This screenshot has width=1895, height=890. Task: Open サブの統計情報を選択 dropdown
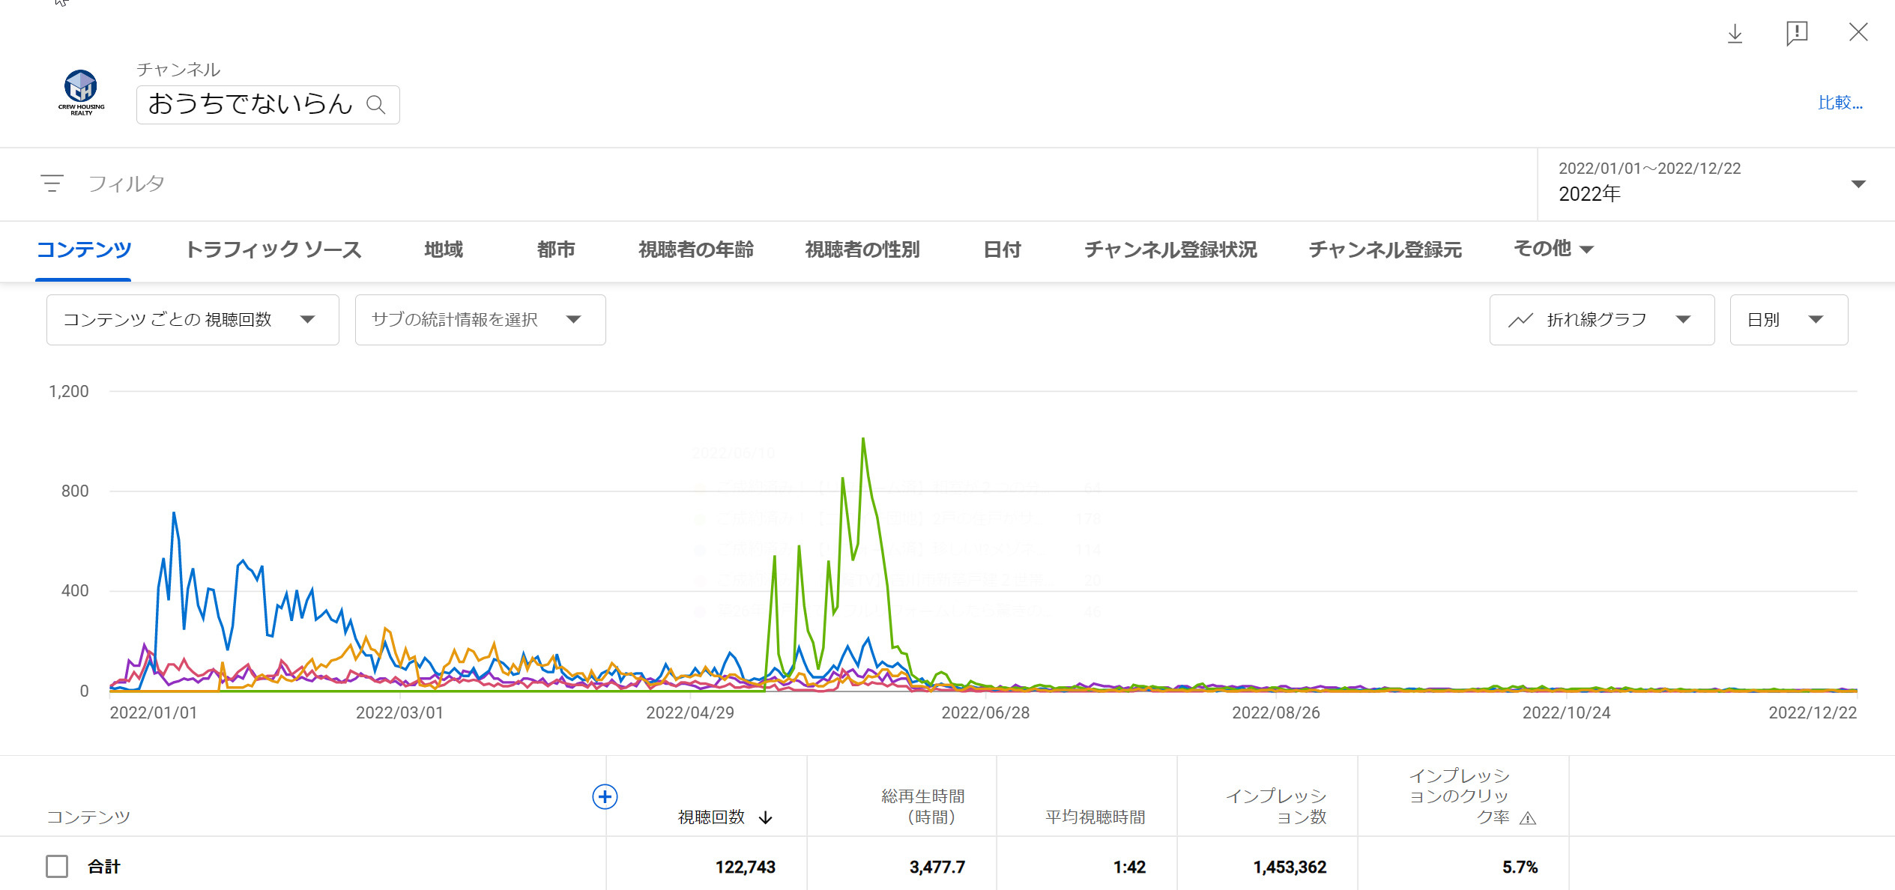[x=480, y=320]
